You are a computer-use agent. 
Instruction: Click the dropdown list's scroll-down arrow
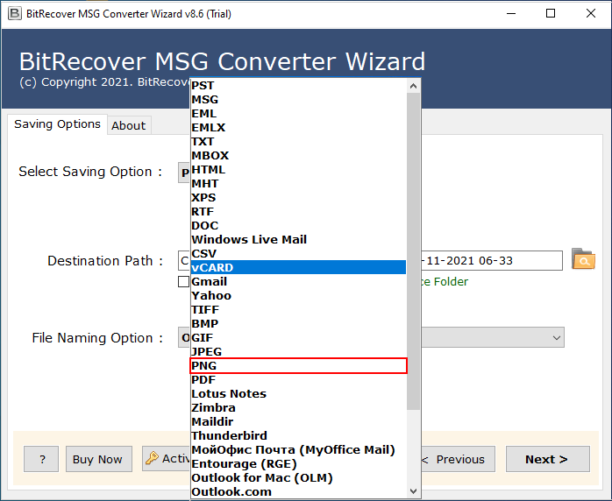click(x=413, y=490)
